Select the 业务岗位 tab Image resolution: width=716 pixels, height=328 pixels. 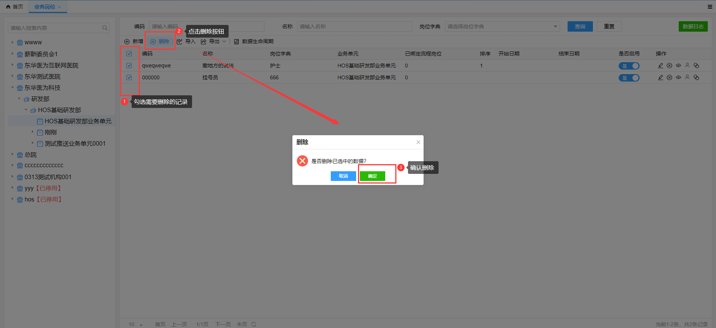(x=45, y=7)
